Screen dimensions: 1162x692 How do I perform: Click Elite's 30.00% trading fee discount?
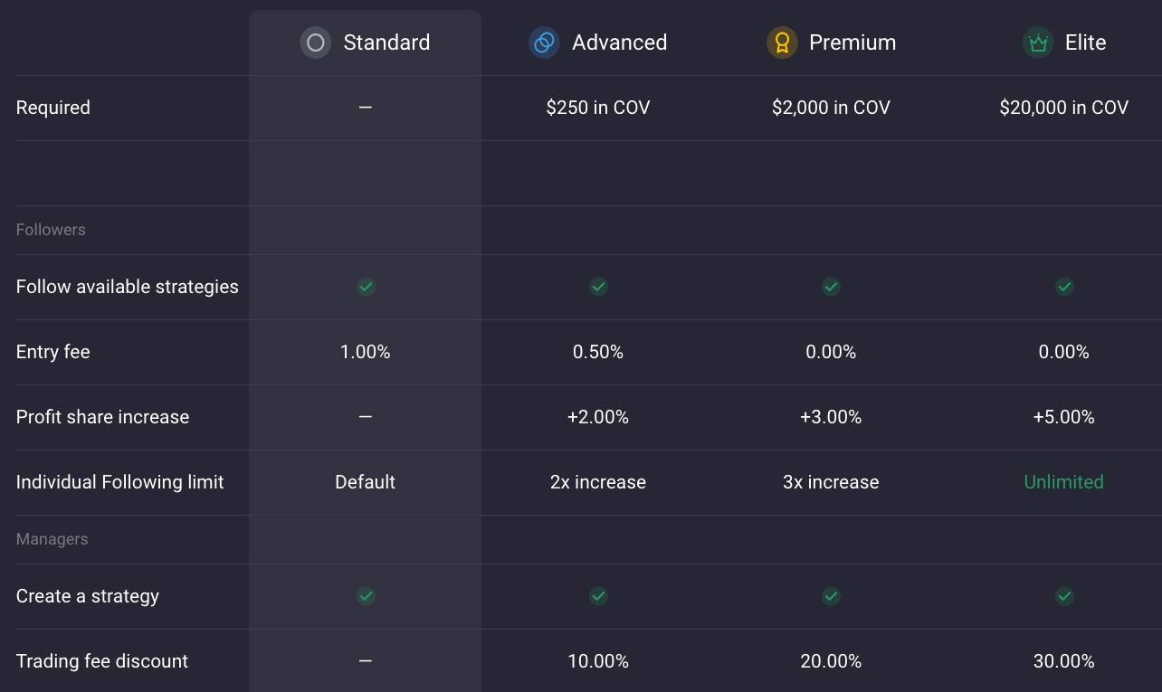point(1063,661)
